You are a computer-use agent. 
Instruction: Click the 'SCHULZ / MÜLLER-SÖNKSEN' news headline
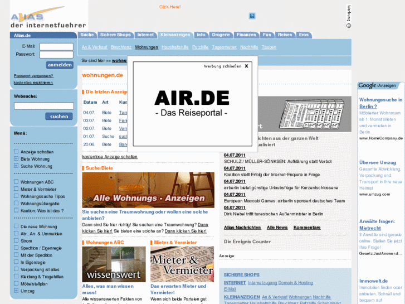tap(277, 161)
